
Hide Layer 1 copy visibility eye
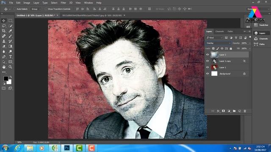tap(207, 61)
